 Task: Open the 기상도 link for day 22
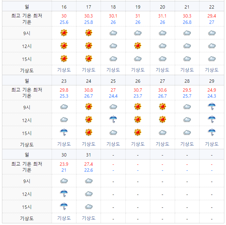click(212, 70)
